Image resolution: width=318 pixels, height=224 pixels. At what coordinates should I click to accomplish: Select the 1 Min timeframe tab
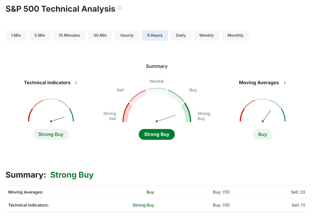point(16,35)
